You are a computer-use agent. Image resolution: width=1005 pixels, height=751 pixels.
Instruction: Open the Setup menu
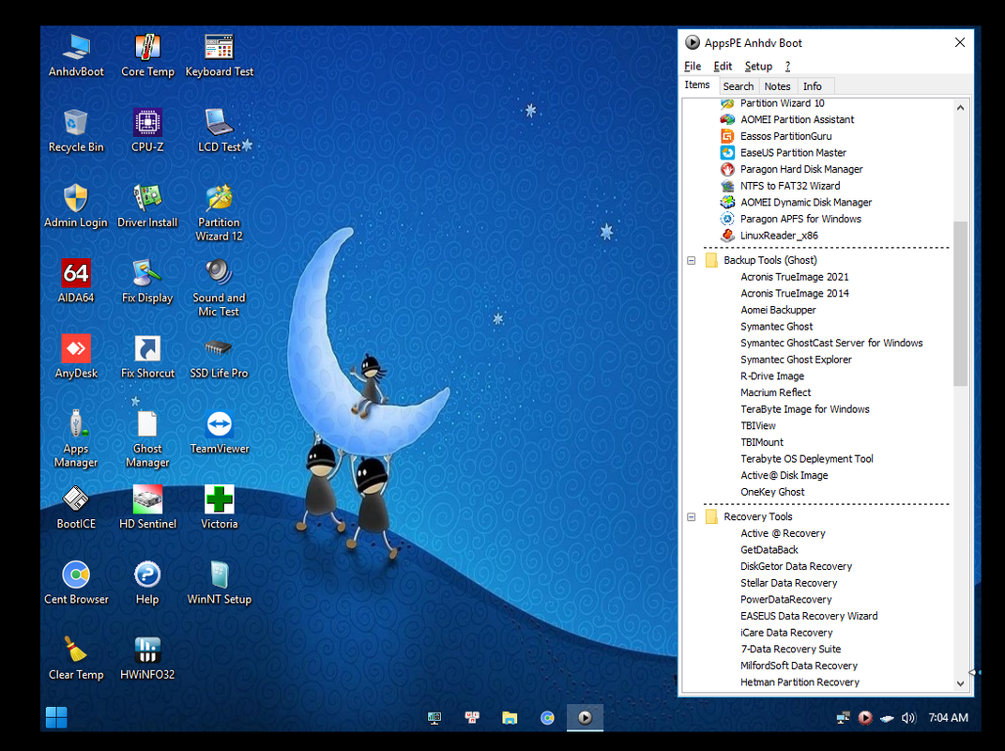[x=758, y=66]
